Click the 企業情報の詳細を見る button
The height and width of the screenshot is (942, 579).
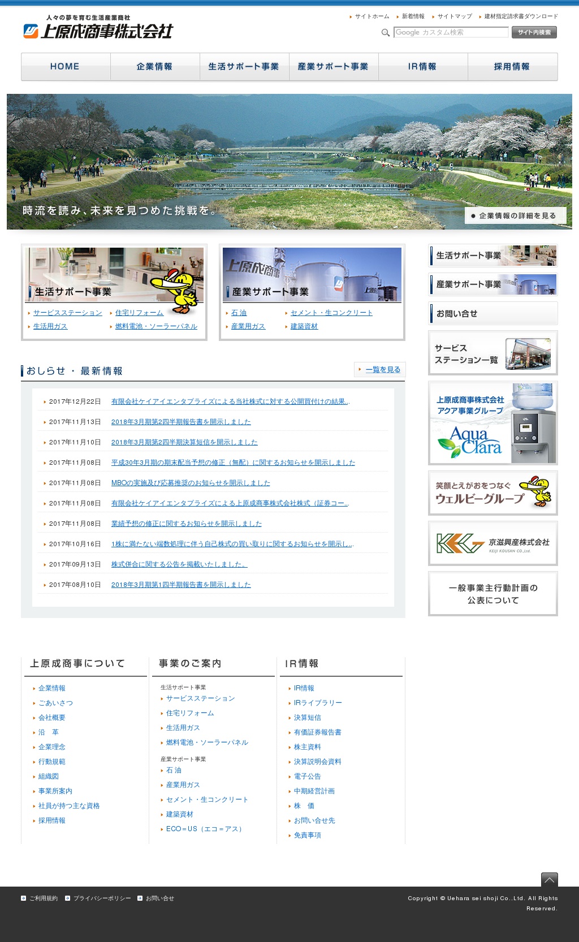click(x=515, y=215)
